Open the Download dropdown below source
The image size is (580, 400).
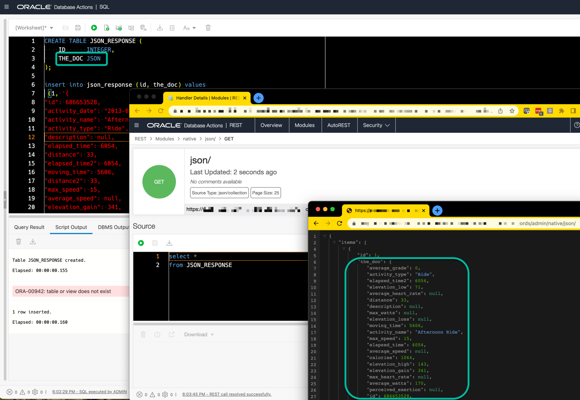point(199,335)
